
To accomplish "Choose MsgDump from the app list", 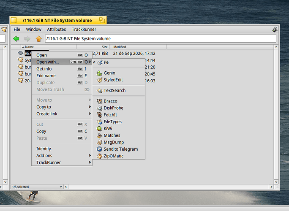I will [x=119, y=142].
